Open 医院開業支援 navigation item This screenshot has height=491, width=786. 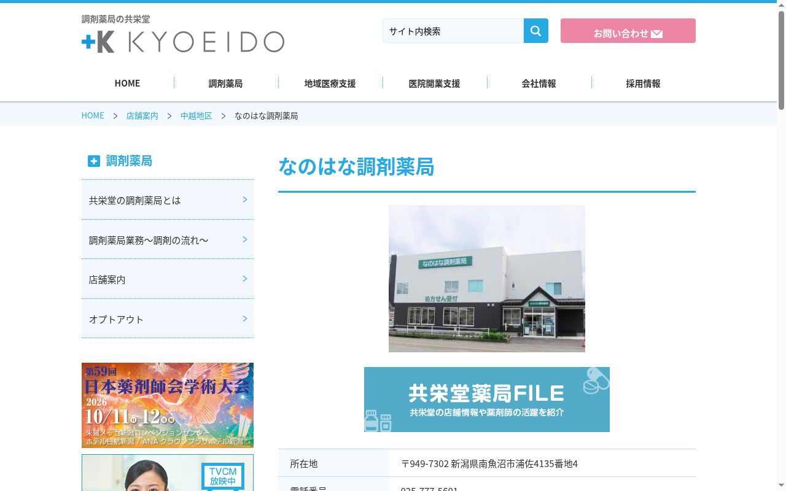pyautogui.click(x=434, y=83)
